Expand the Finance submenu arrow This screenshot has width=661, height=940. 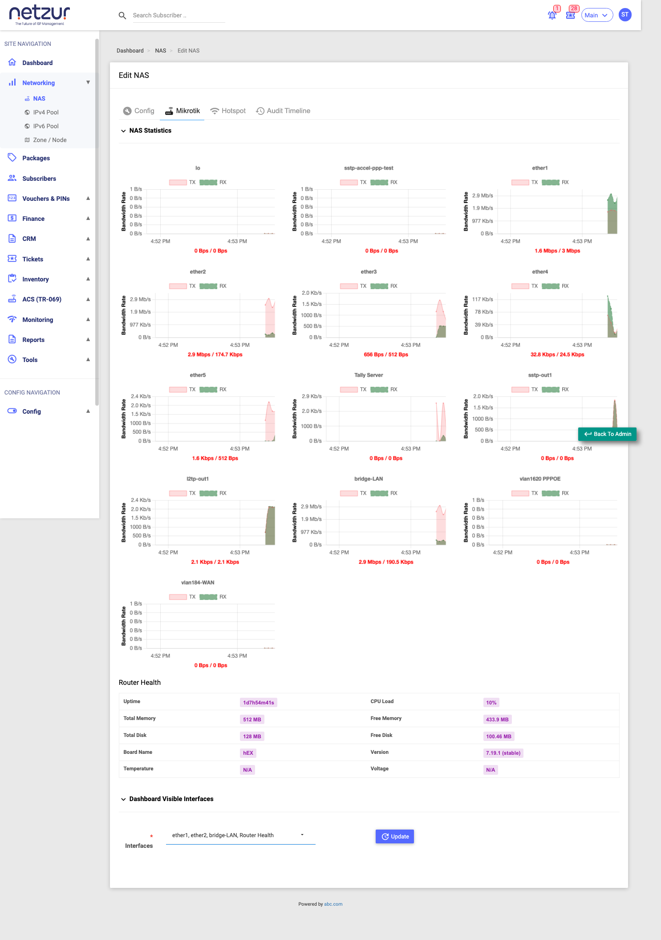[x=88, y=218]
